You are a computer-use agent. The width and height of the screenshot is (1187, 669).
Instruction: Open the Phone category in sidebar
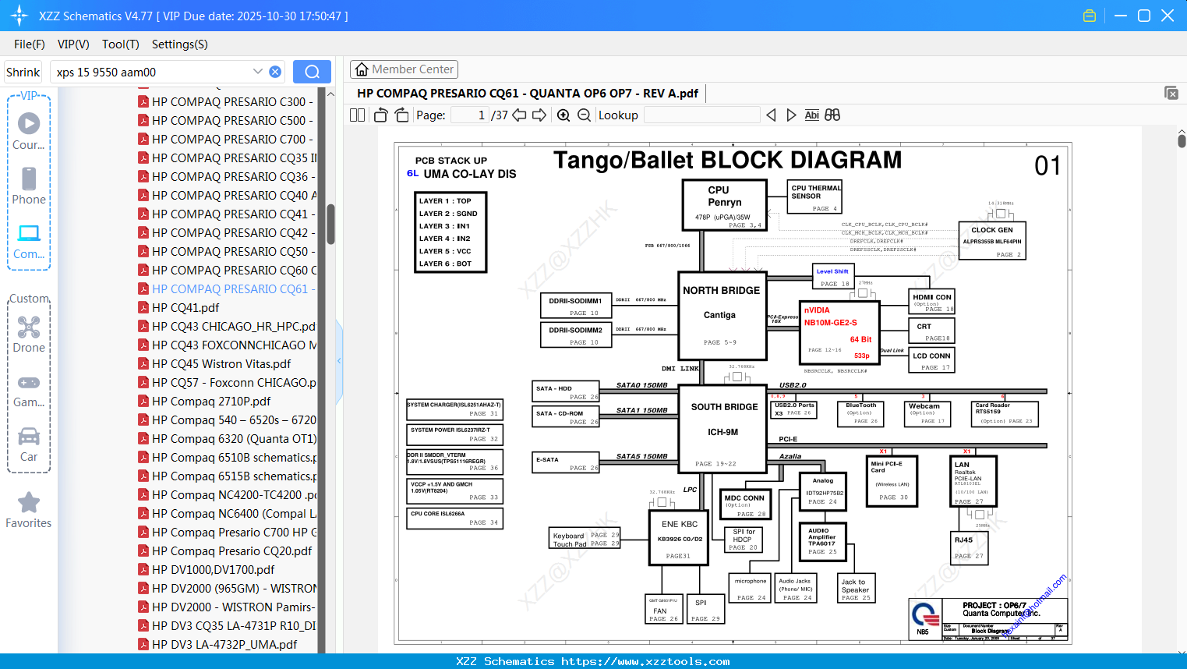(29, 186)
